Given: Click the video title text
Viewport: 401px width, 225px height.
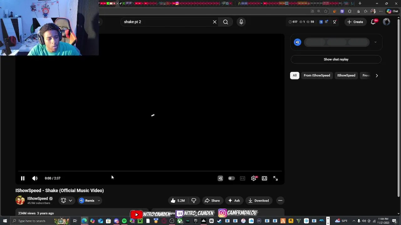Looking at the screenshot, I should coord(60,190).
